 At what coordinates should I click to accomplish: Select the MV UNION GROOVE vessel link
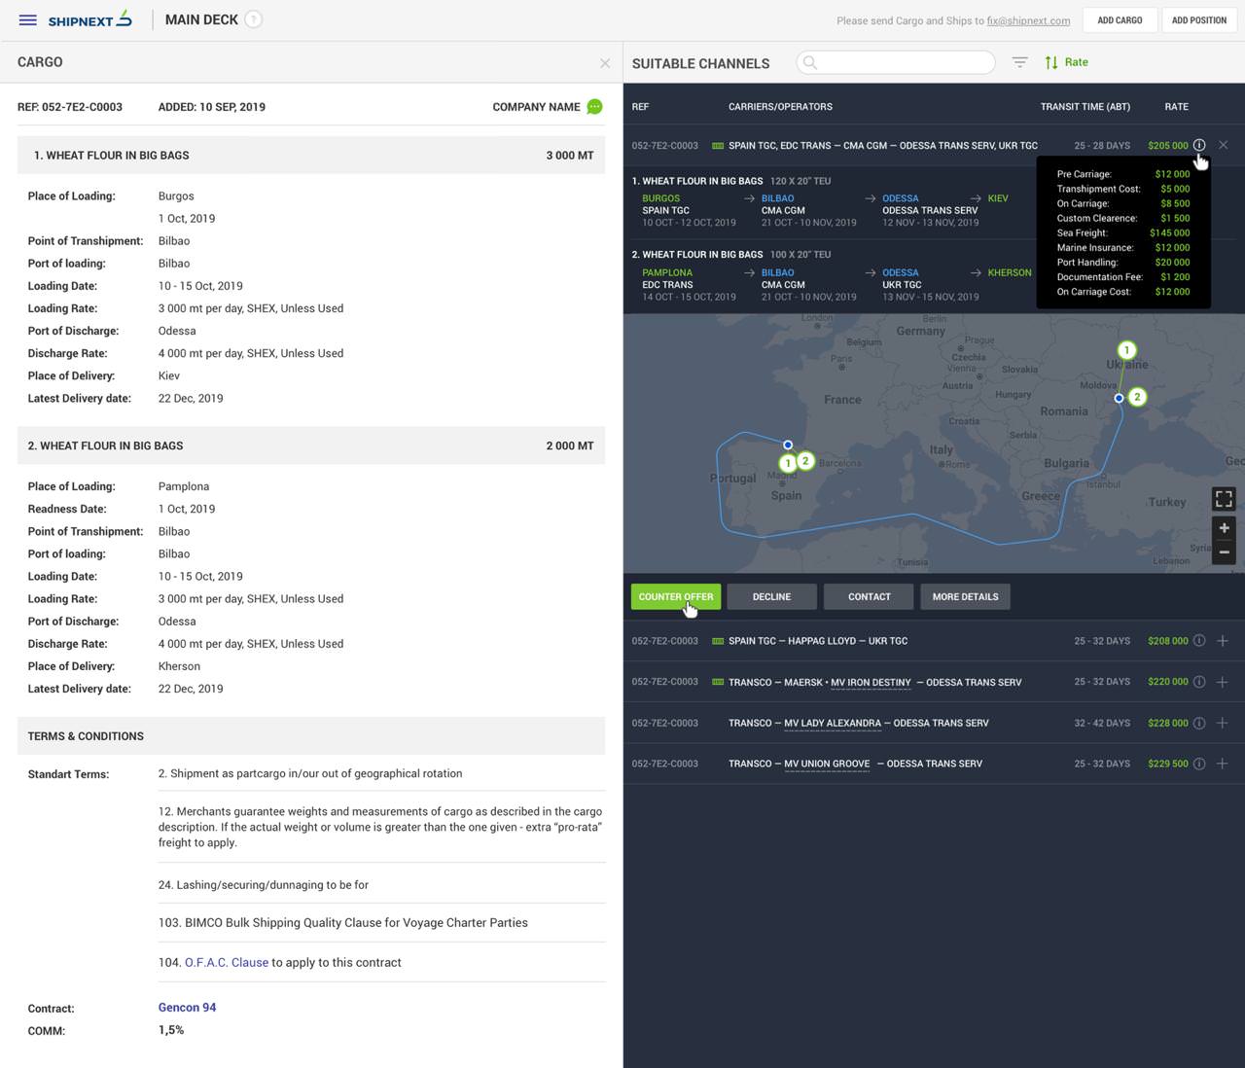click(x=827, y=765)
